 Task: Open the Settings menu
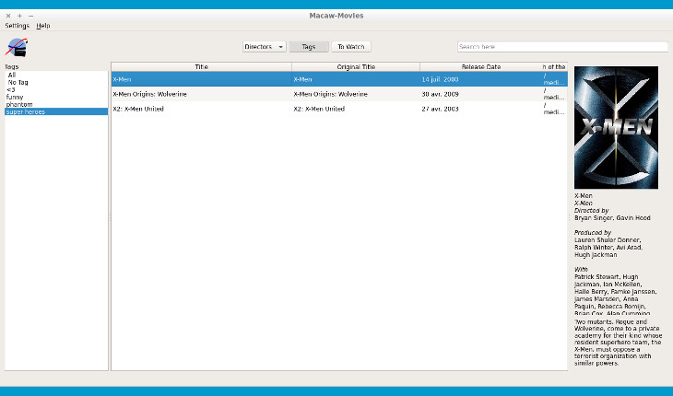(18, 26)
